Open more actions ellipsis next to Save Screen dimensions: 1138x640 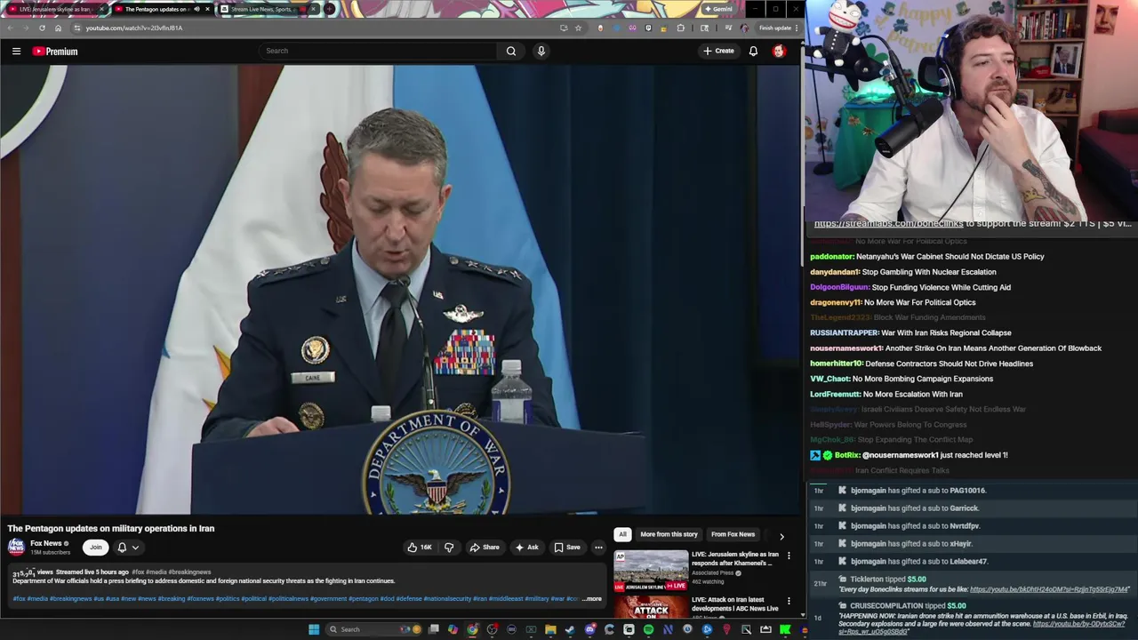coord(598,547)
